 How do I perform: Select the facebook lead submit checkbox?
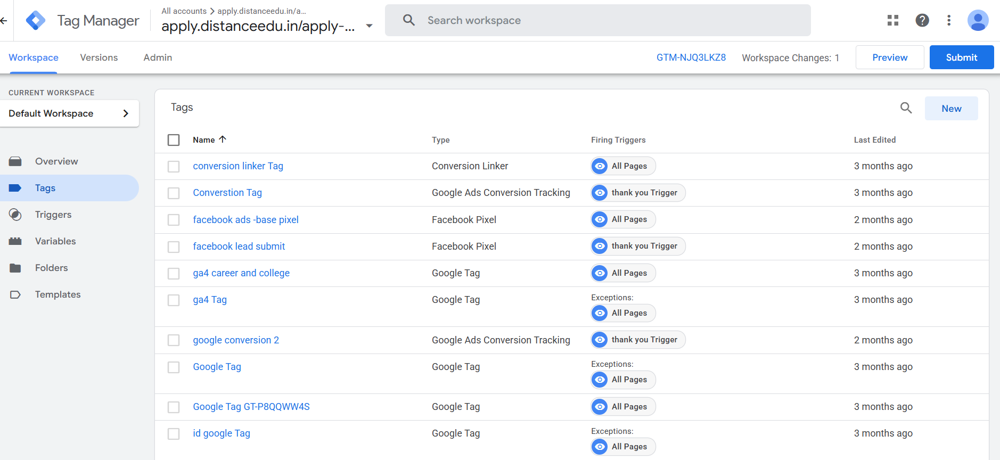[x=174, y=247]
